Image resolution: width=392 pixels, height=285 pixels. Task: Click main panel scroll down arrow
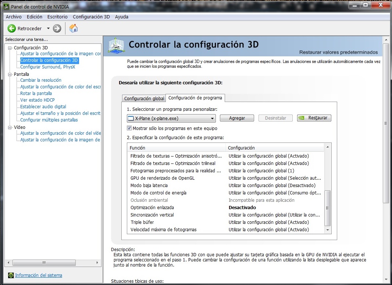(x=386, y=280)
